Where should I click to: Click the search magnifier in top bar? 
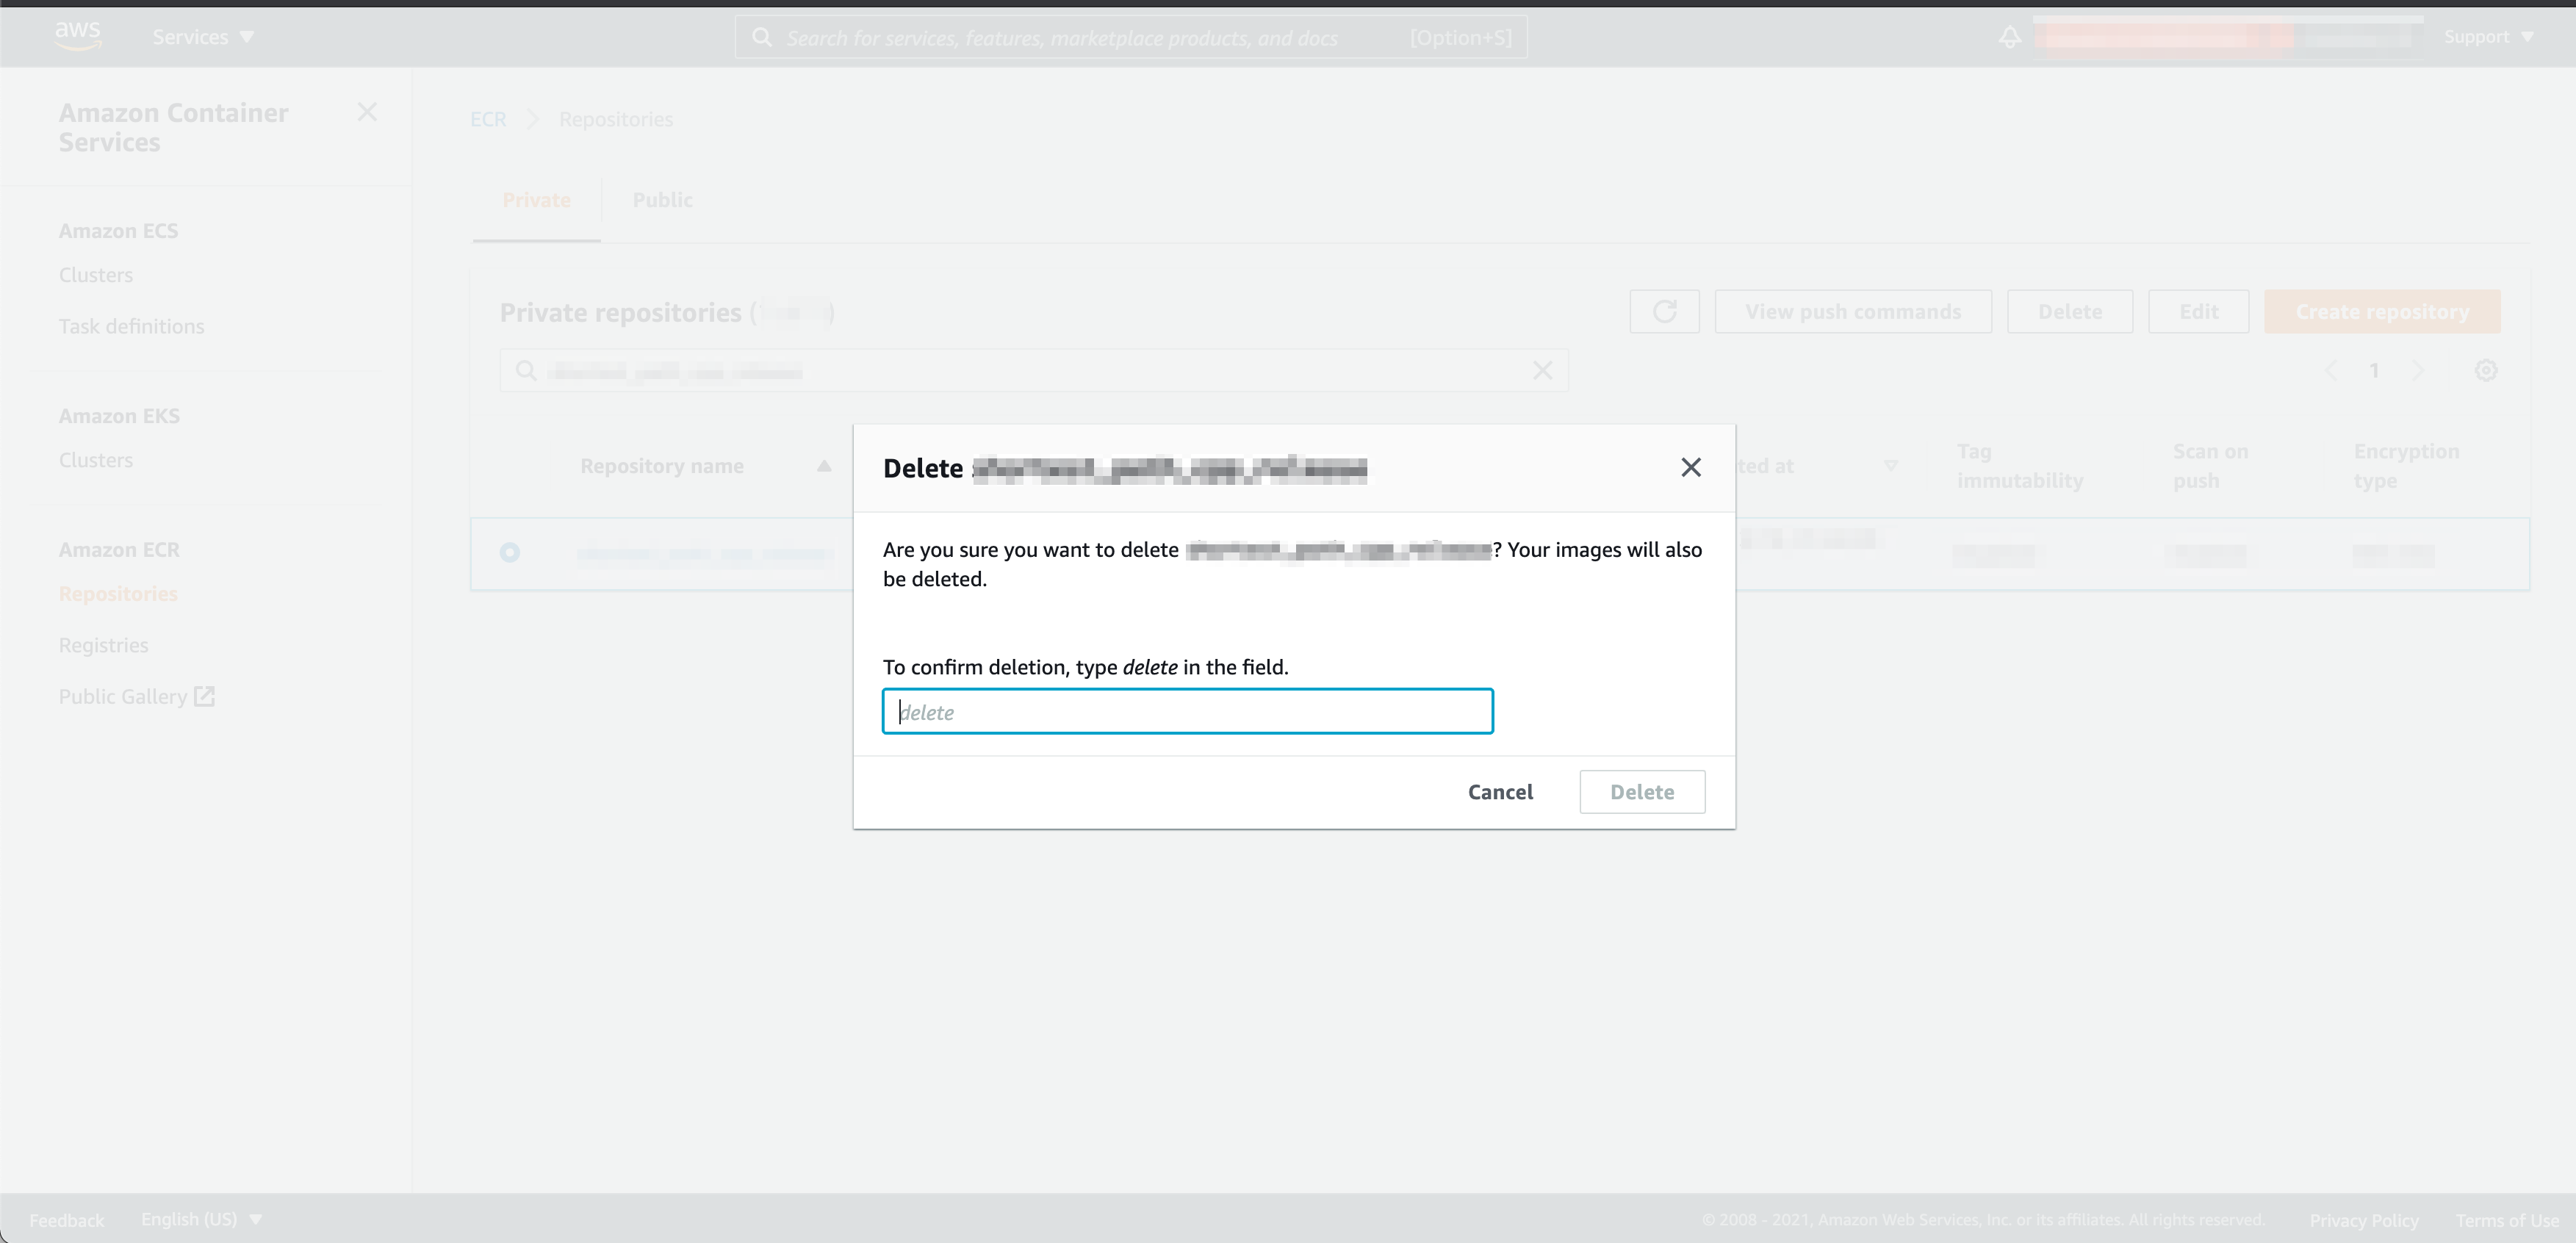pyautogui.click(x=762, y=37)
